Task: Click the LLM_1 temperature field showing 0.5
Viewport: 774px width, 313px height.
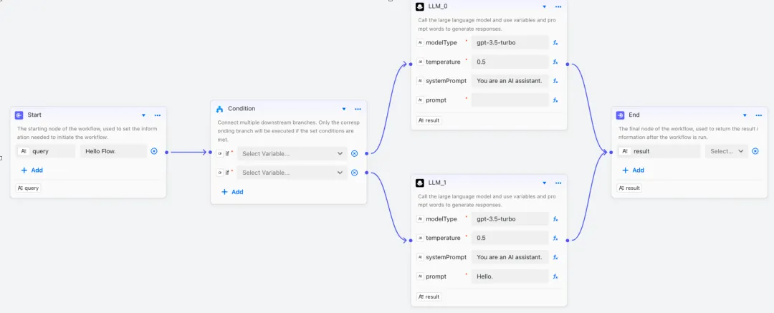Action: [510, 238]
